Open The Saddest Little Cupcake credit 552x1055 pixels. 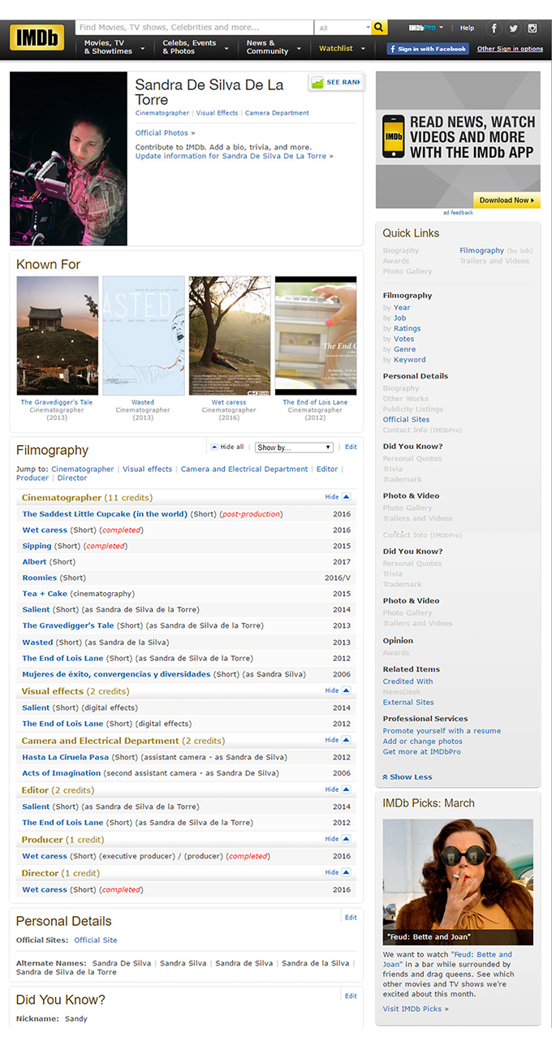[x=105, y=514]
